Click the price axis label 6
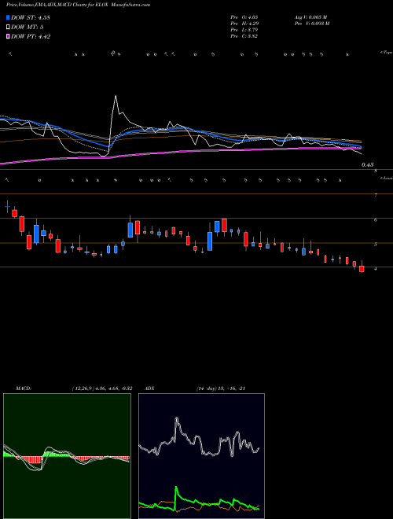Image resolution: width=393 pixels, height=519 pixels. click(376, 219)
